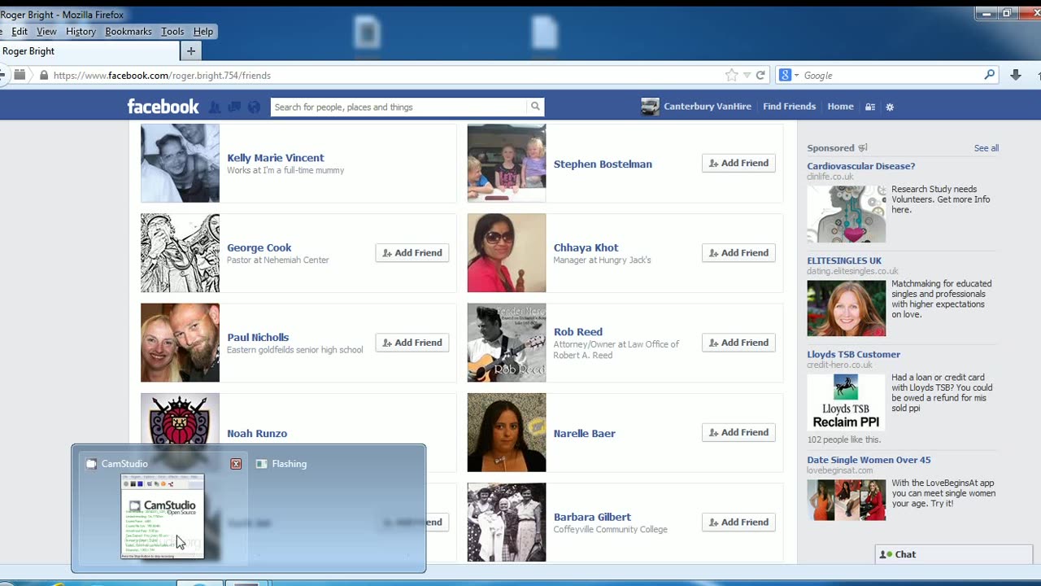1041x586 pixels.
Task: Open messages icon in Facebook header
Action: (x=234, y=107)
